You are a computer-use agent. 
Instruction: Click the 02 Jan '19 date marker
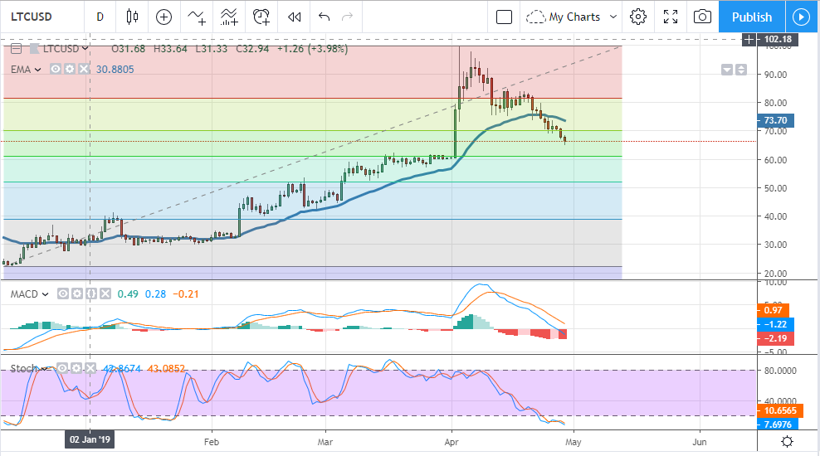click(90, 439)
